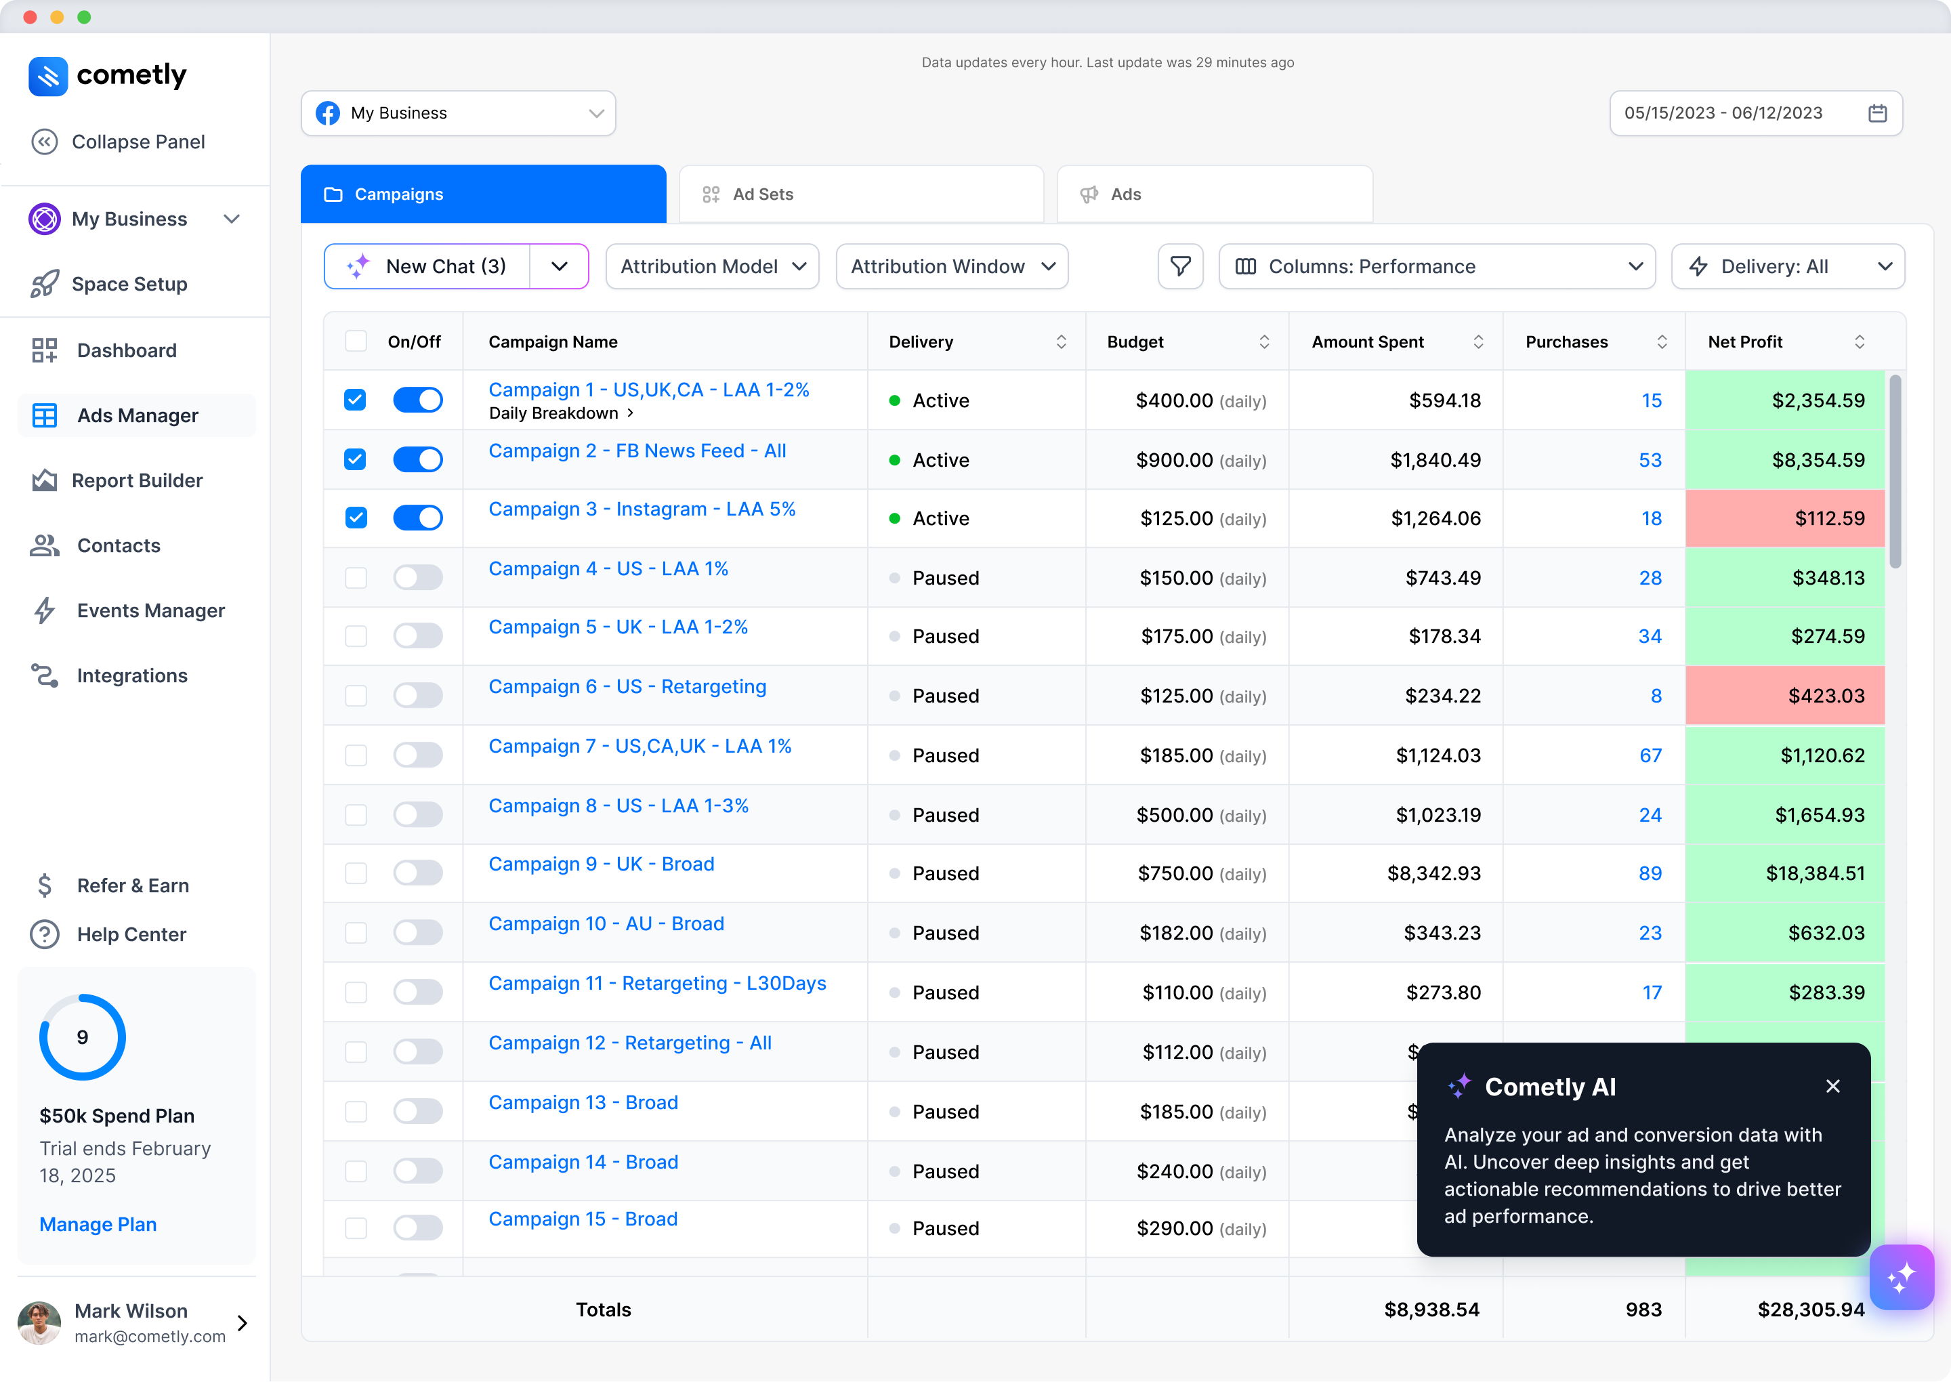The height and width of the screenshot is (1382, 1951).
Task: Enable the Campaign 4 on/off switch
Action: 418,577
